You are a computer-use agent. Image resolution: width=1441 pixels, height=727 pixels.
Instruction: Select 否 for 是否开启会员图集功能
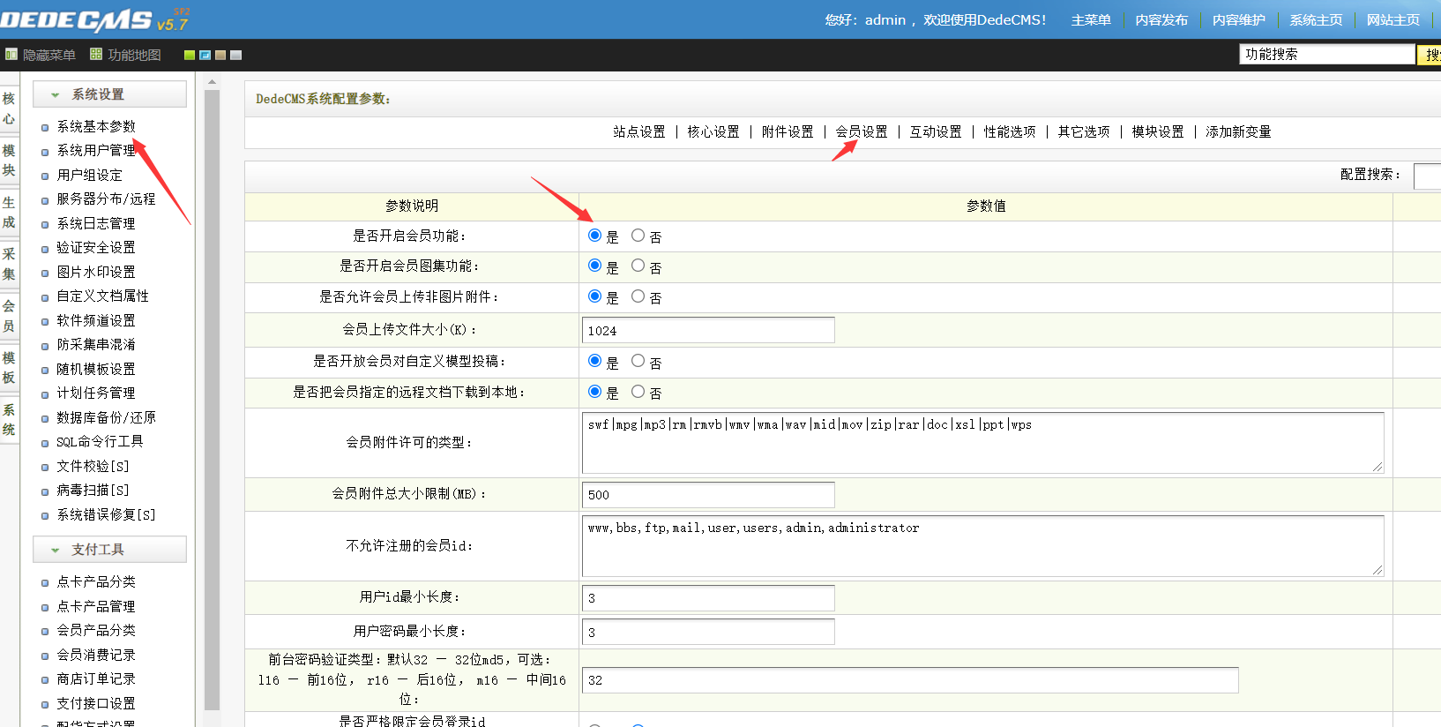point(638,266)
